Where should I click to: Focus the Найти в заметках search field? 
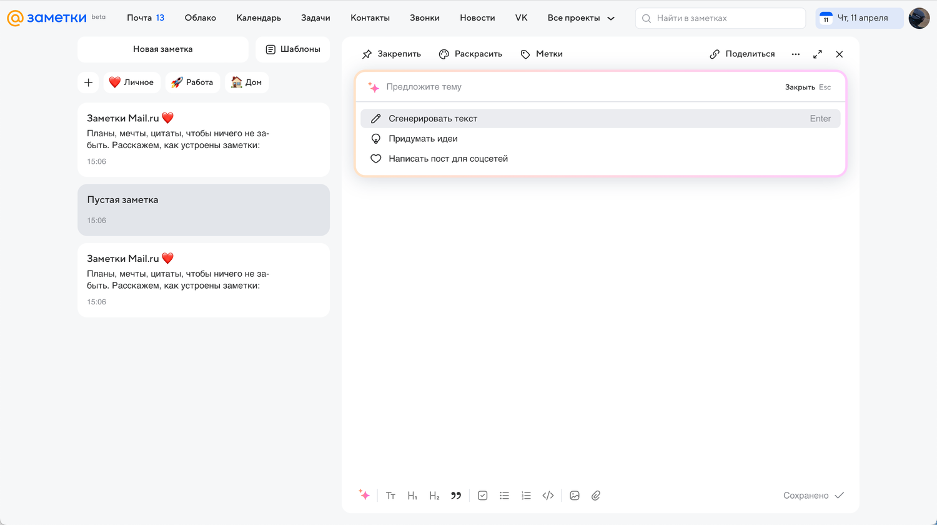(x=725, y=19)
